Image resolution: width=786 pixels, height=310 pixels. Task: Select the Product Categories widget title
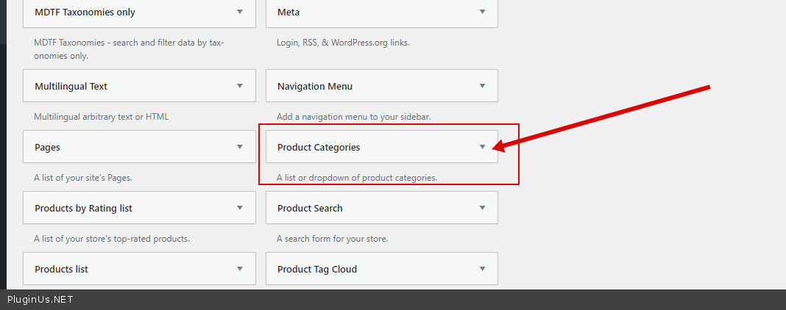(319, 147)
